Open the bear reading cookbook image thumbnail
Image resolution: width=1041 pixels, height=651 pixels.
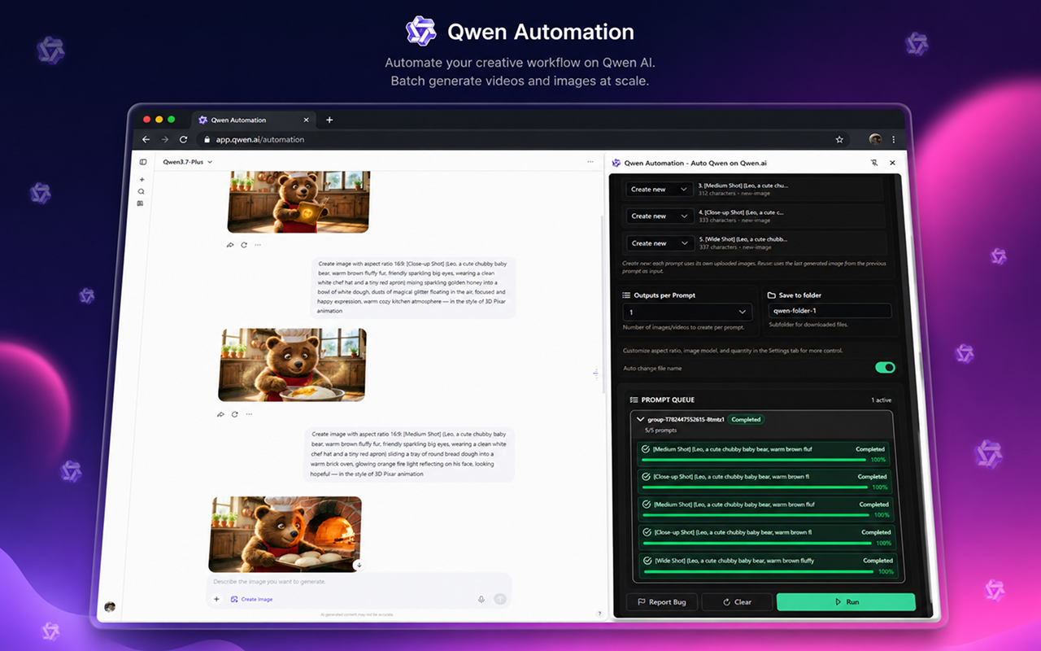298,202
